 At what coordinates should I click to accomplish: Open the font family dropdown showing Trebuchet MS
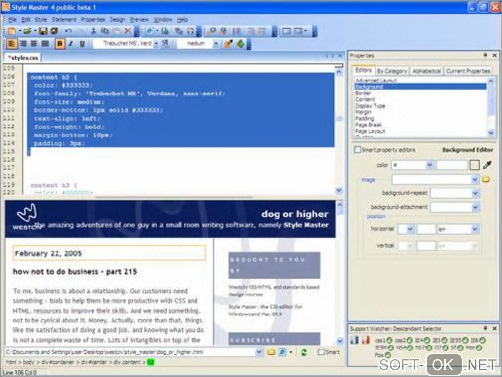(x=156, y=43)
